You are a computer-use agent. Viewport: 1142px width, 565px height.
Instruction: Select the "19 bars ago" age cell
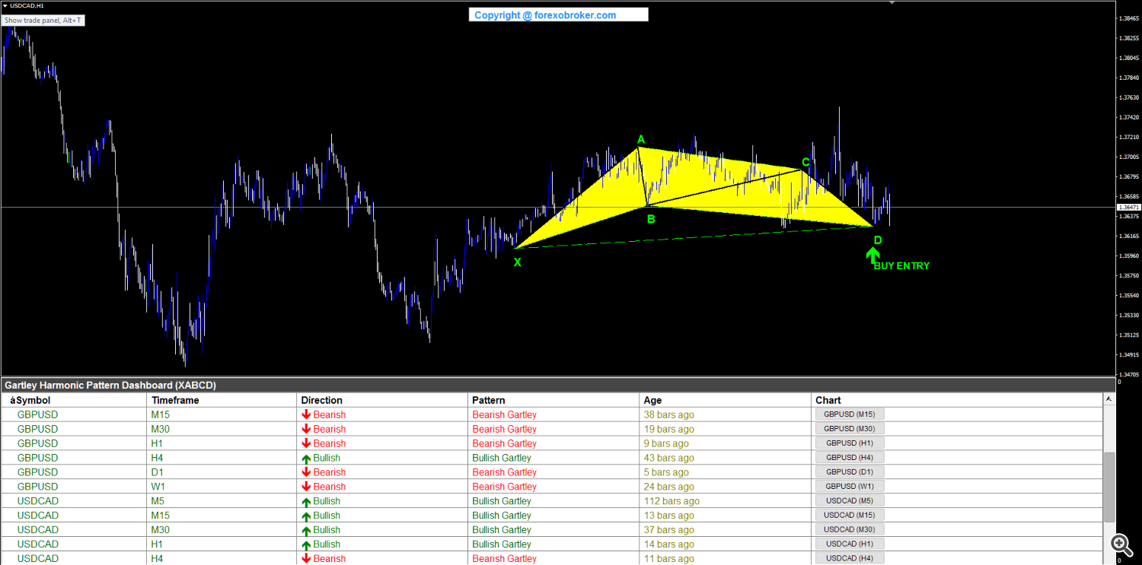tap(669, 429)
